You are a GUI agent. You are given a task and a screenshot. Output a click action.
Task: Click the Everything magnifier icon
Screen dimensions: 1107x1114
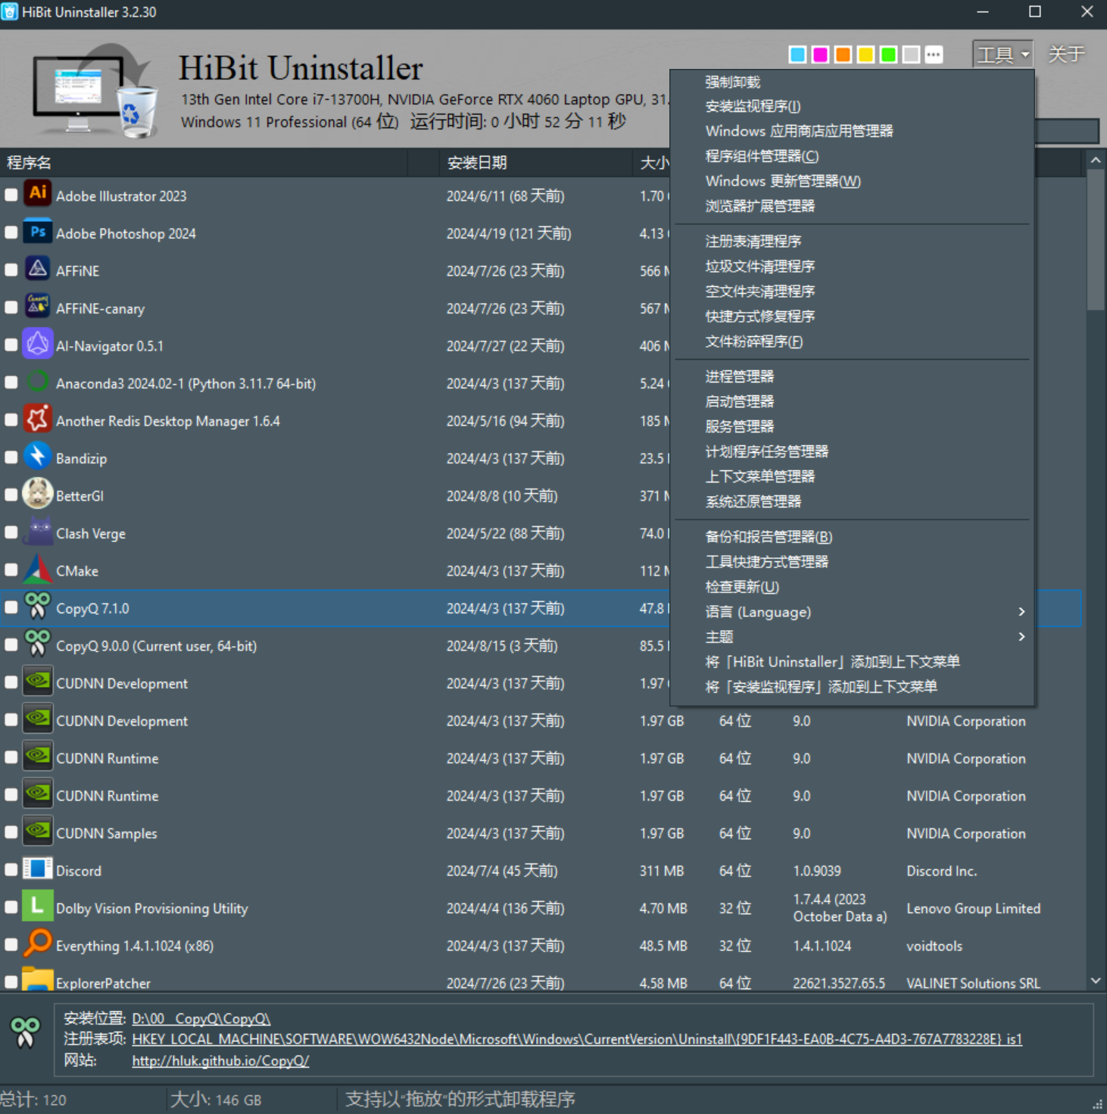coord(37,944)
